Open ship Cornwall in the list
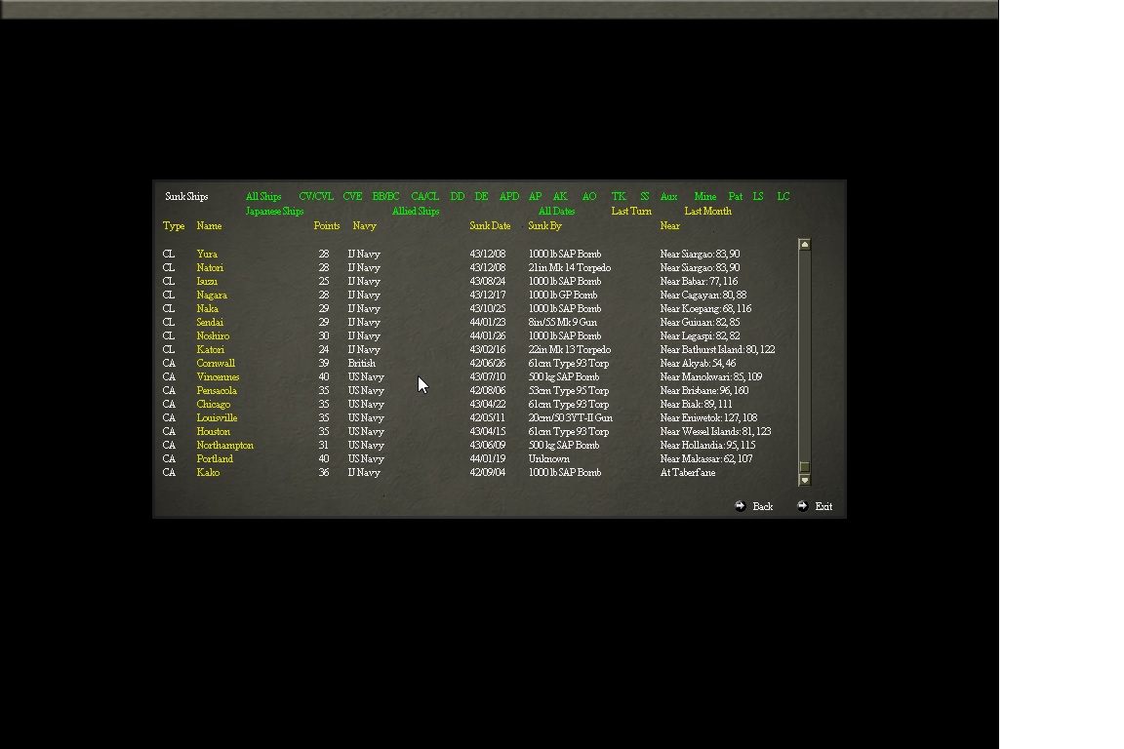The width and height of the screenshot is (1124, 749). click(x=216, y=364)
